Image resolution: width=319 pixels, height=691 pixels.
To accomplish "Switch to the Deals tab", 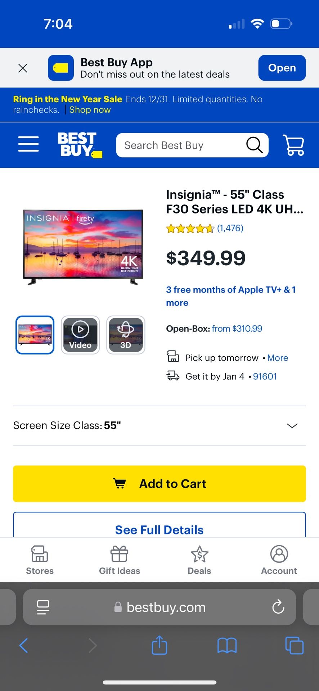I will [199, 560].
